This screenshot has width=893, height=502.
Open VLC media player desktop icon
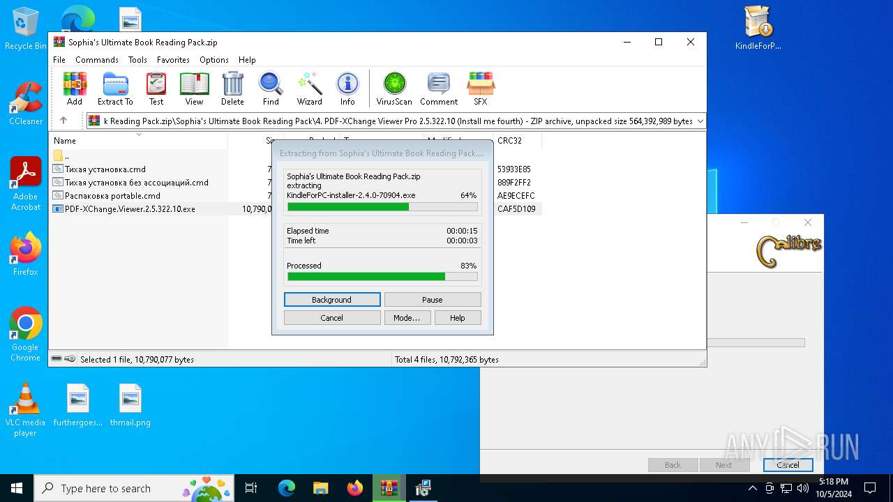[26, 410]
